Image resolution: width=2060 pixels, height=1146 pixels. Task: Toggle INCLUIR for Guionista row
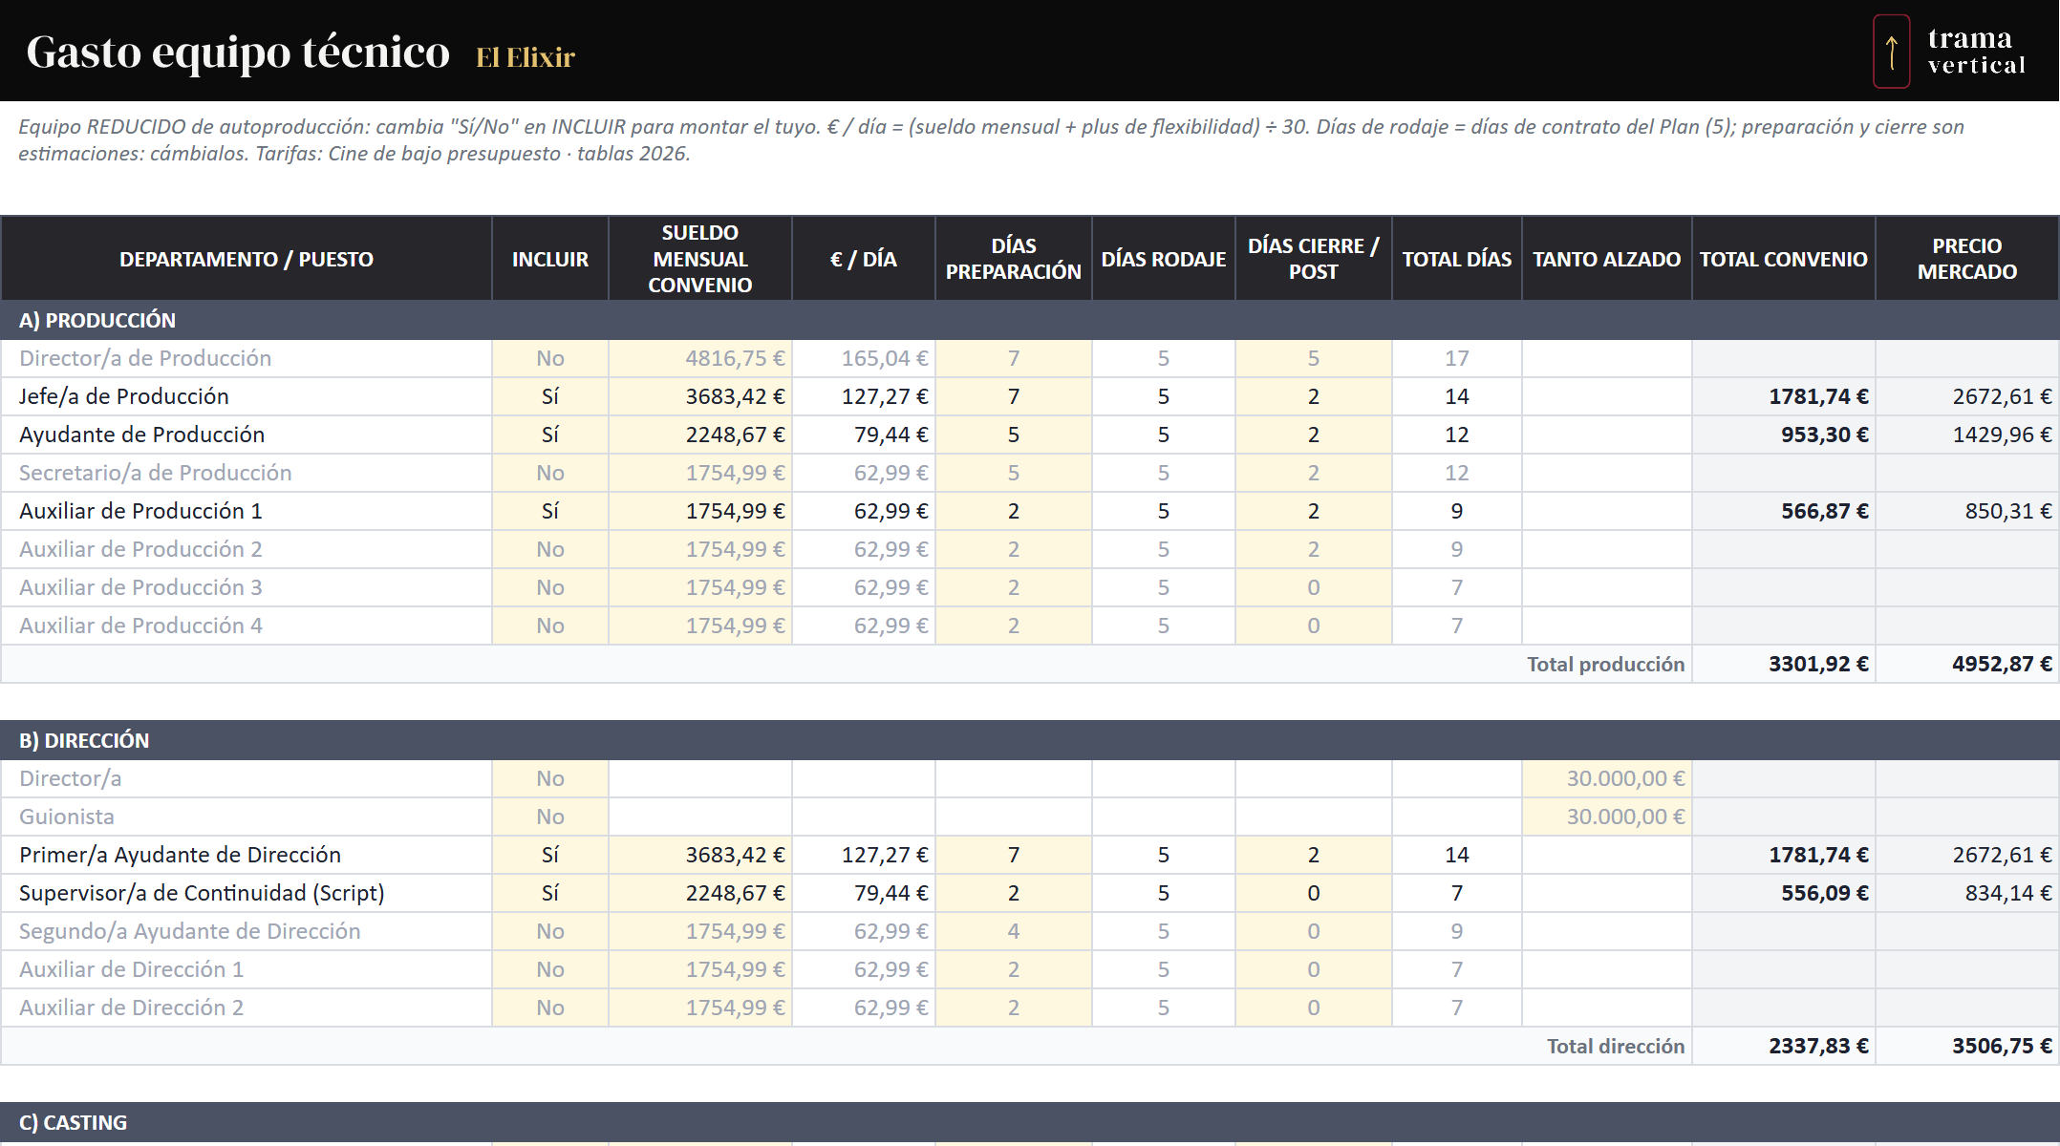tap(550, 817)
